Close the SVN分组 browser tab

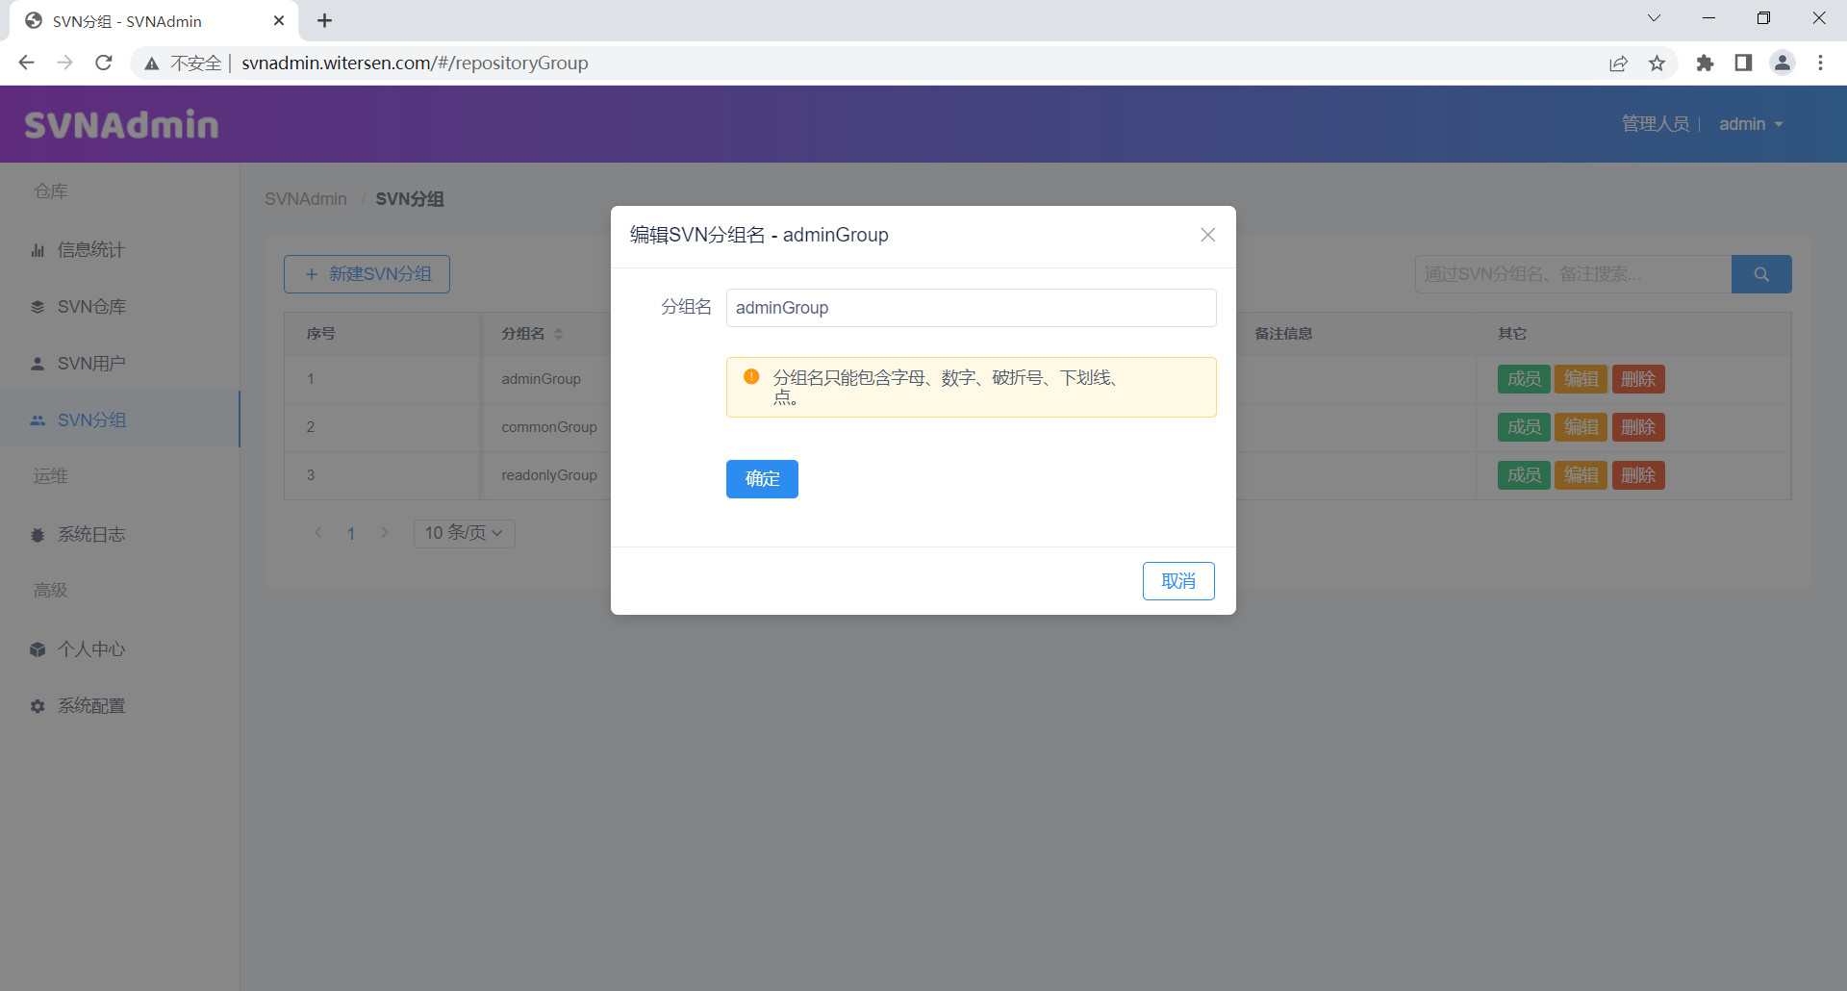point(279,20)
